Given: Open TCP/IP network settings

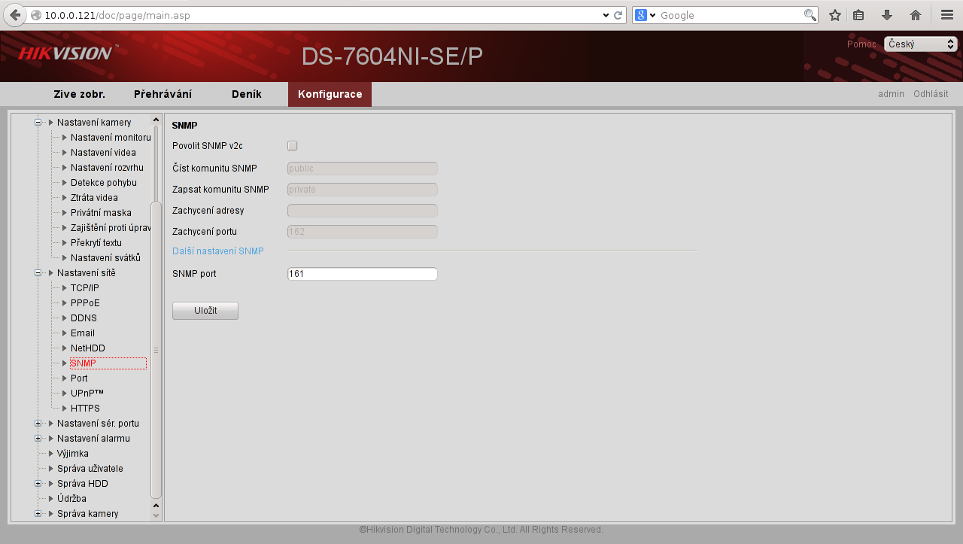Looking at the screenshot, I should click(85, 288).
